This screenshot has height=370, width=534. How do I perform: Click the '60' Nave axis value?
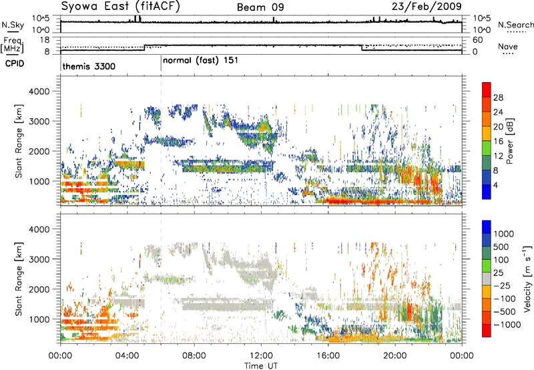click(x=478, y=40)
